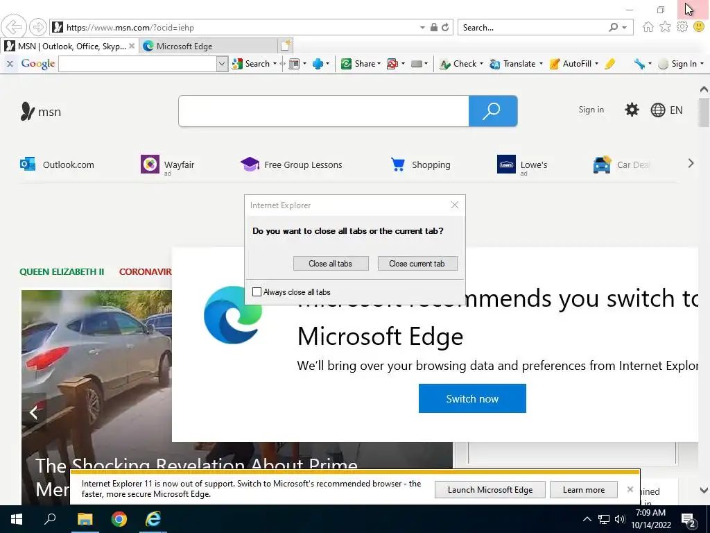
Task: Click the QUEEN ELIZABETH II topic link
Action: pyautogui.click(x=62, y=271)
